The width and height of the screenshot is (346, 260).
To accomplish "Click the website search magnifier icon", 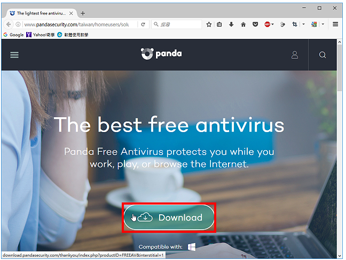I will click(x=323, y=55).
